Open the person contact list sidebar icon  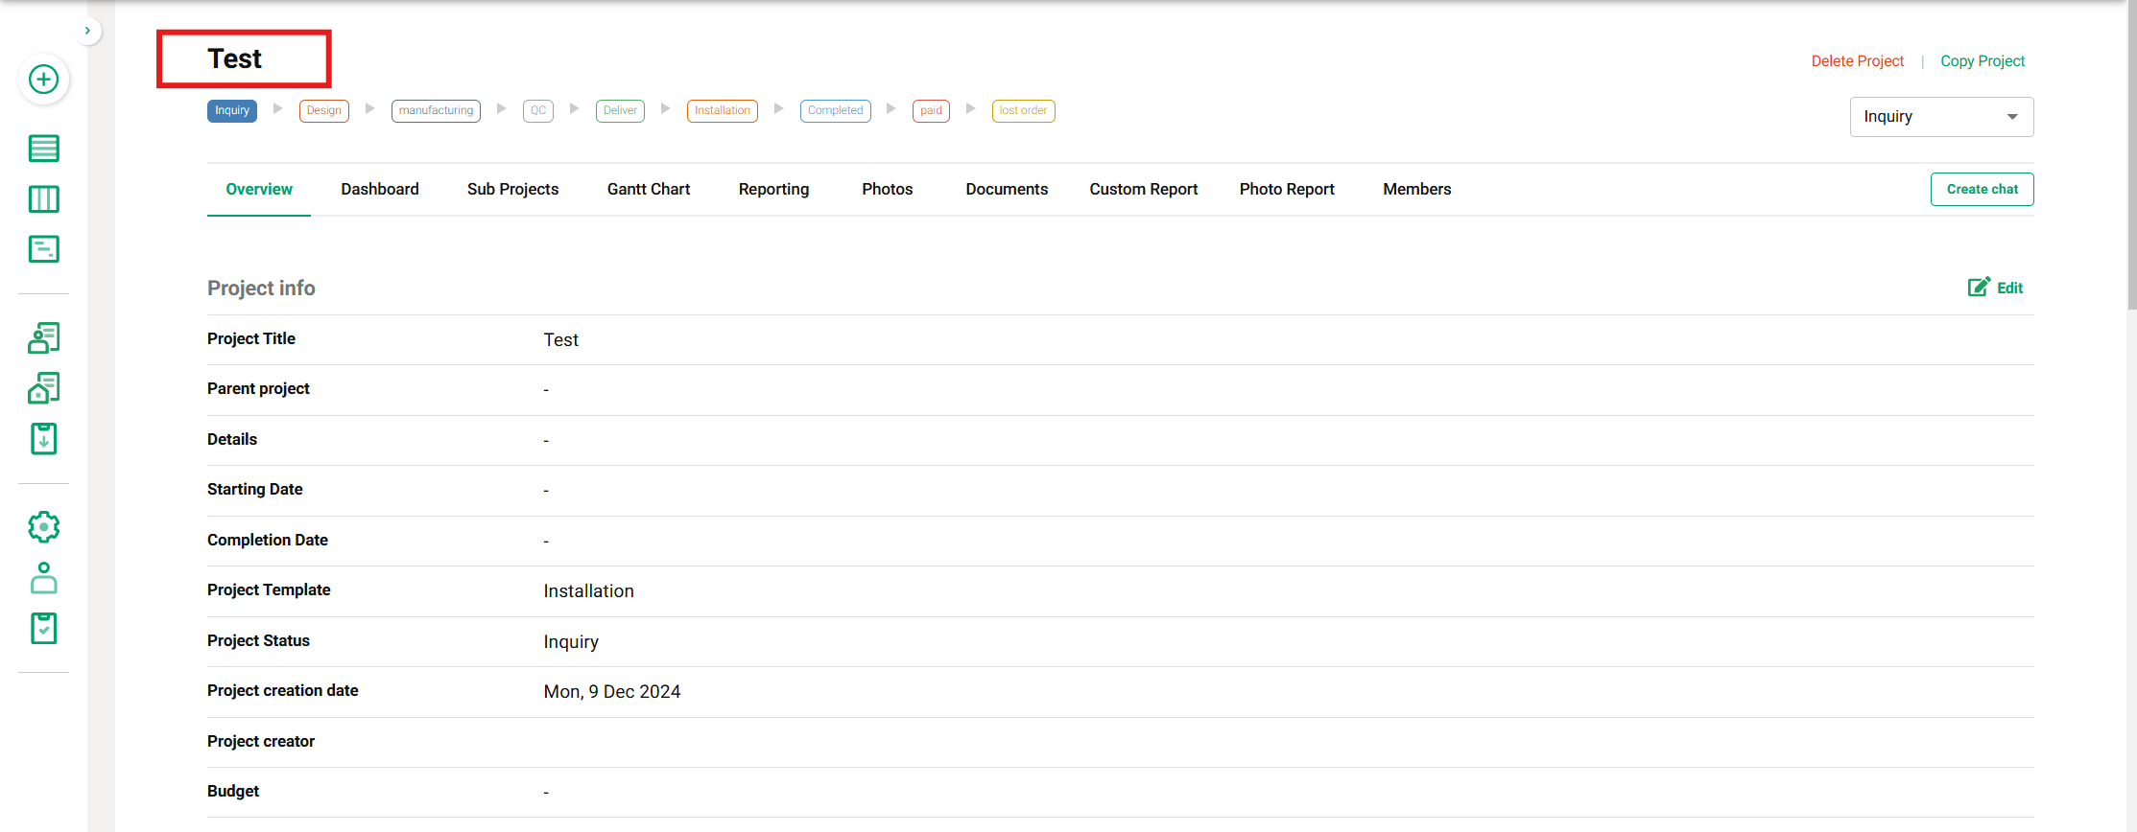point(43,337)
